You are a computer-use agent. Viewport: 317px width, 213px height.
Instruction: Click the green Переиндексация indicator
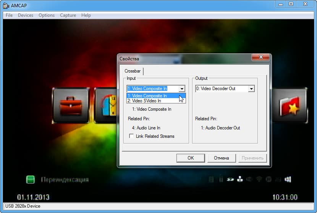point(30,179)
